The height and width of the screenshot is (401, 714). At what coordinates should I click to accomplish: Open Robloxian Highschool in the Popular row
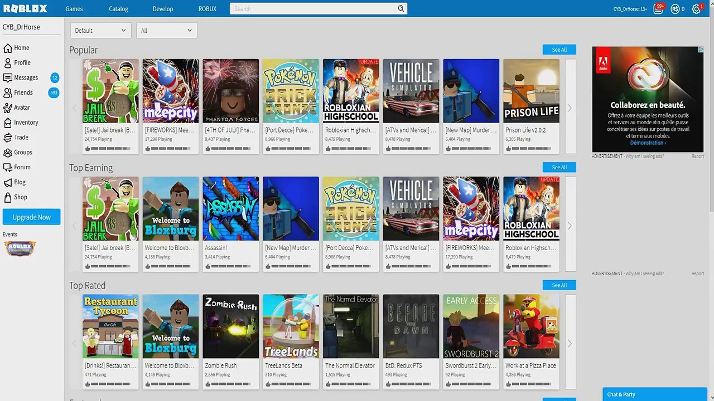point(351,91)
